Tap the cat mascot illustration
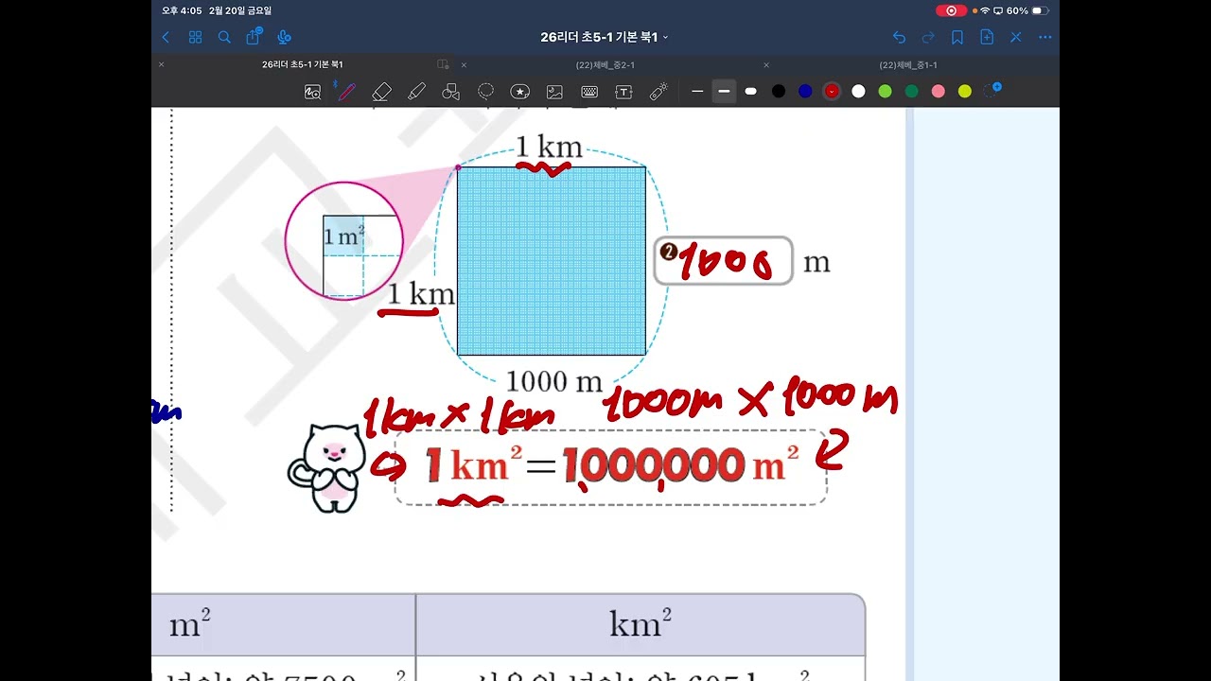 (x=325, y=468)
